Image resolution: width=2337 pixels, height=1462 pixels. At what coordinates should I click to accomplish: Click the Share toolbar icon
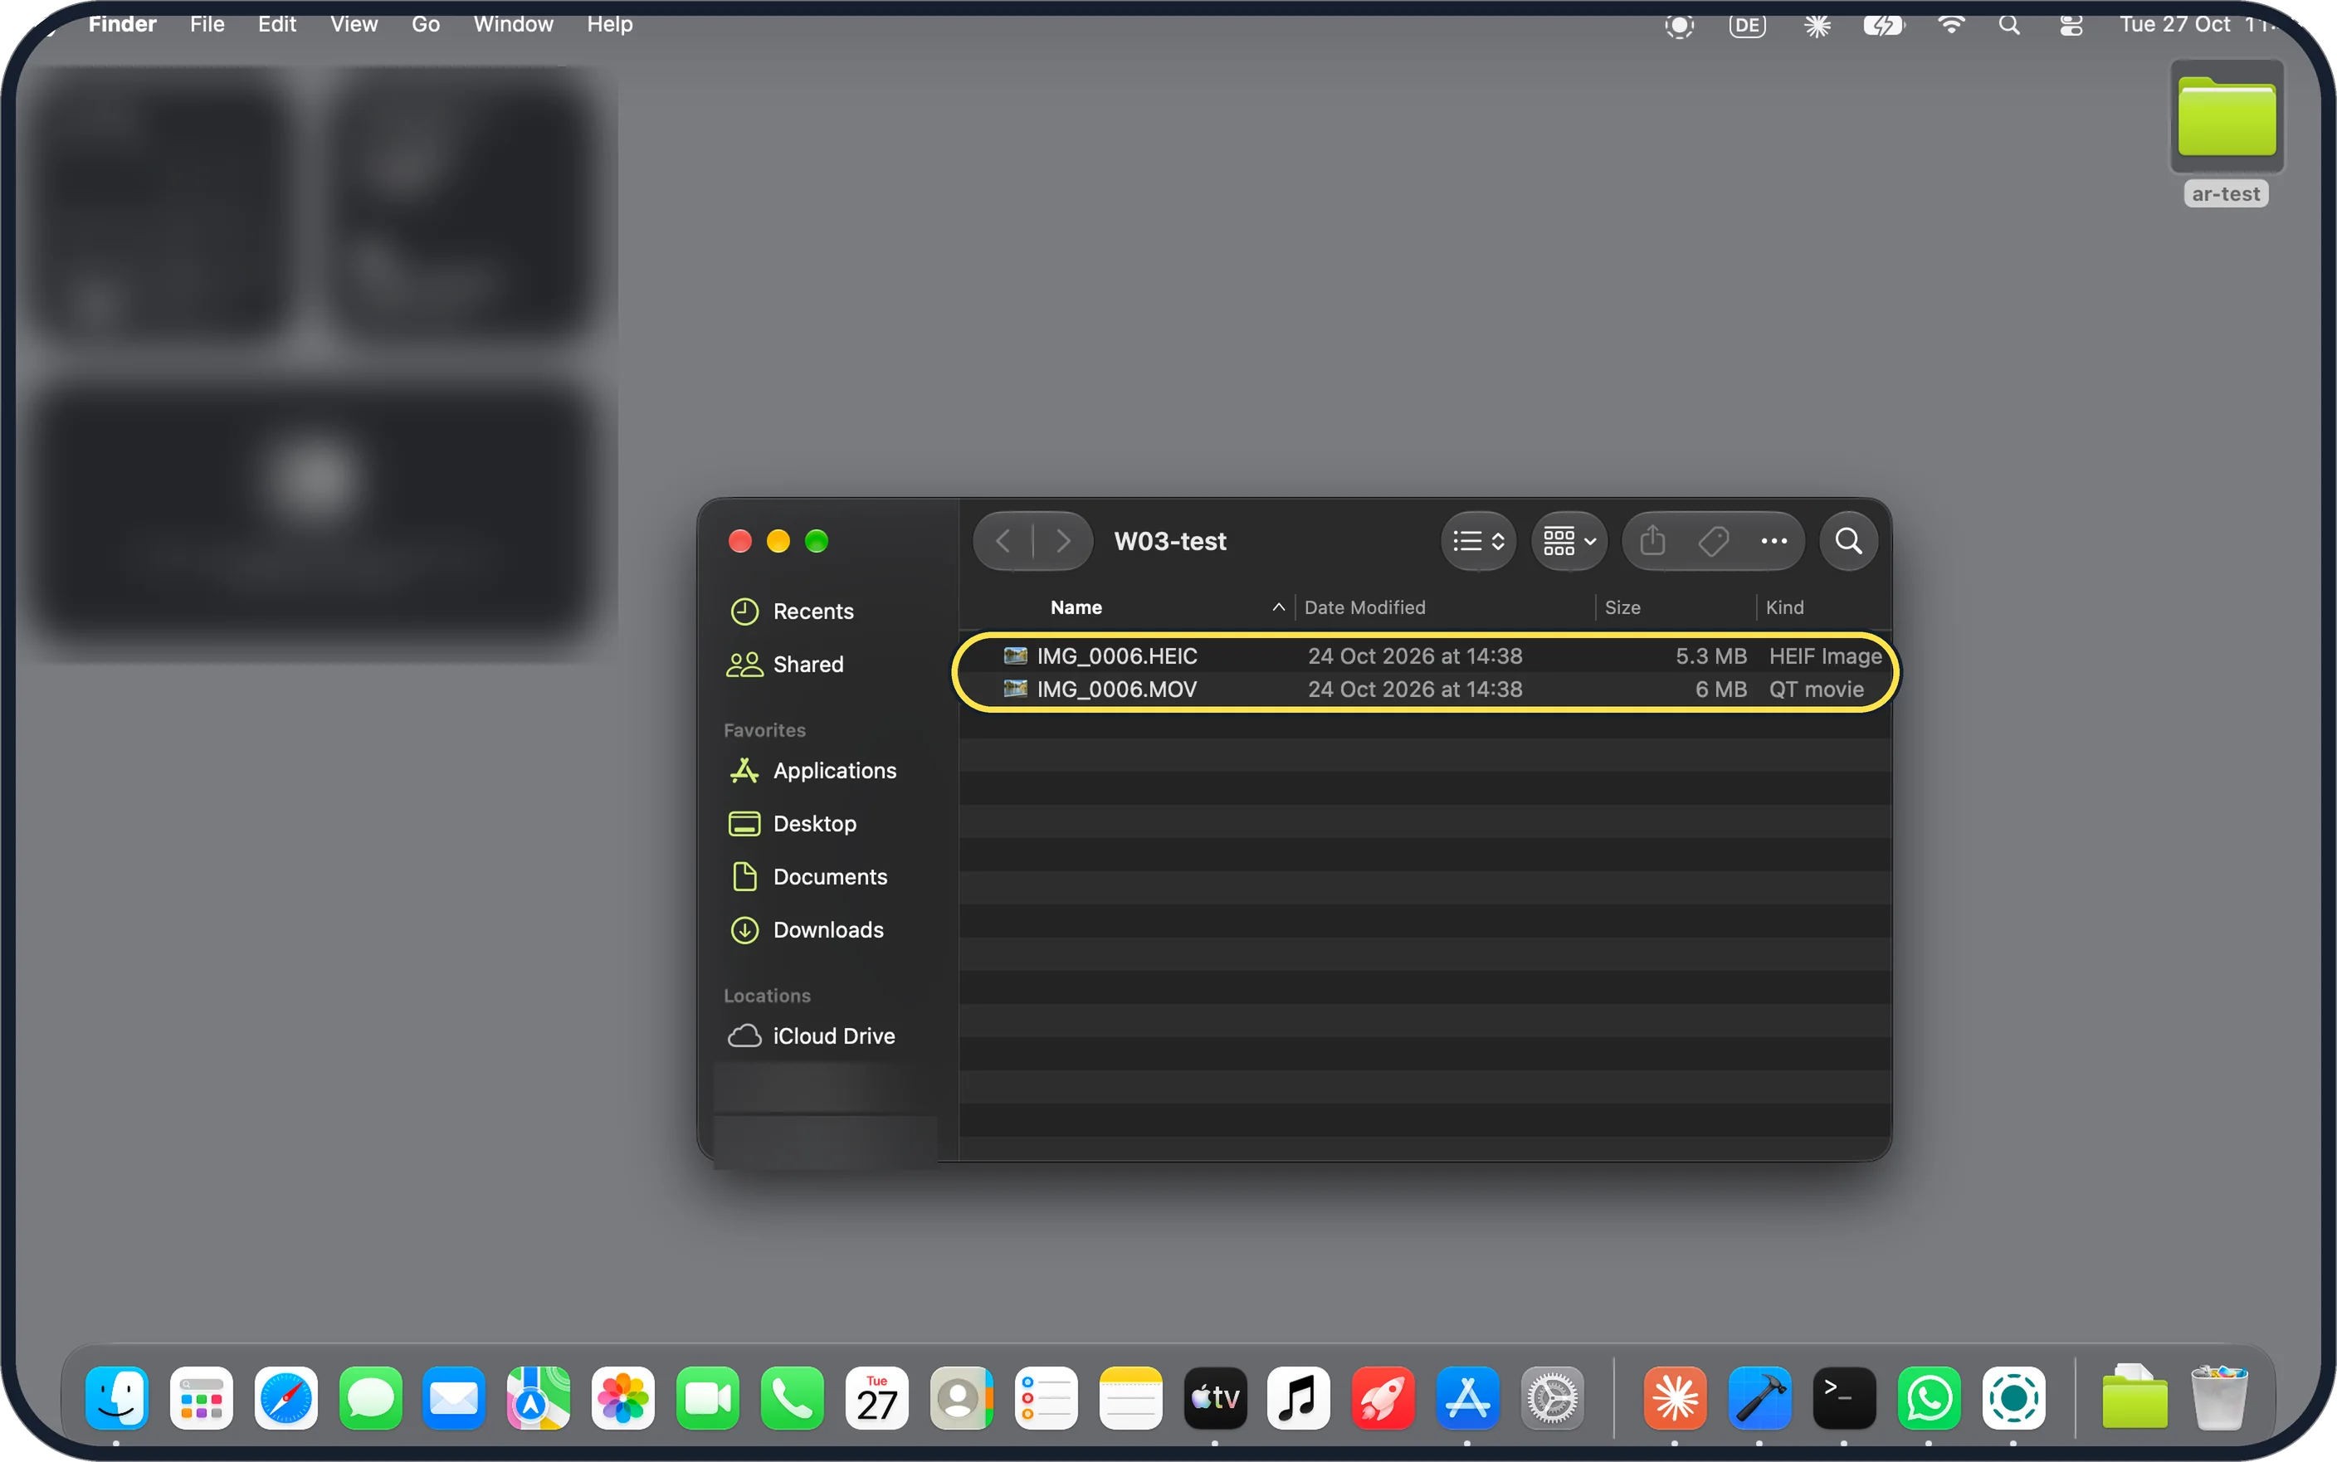pos(1652,540)
